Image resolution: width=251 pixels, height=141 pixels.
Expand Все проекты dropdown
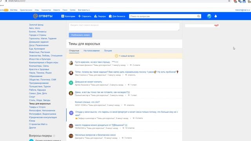(84, 10)
